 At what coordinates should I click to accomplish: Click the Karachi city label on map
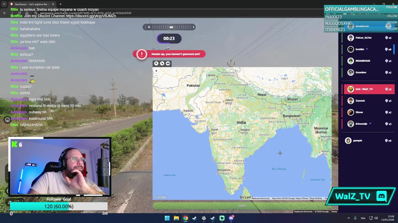click(x=188, y=111)
